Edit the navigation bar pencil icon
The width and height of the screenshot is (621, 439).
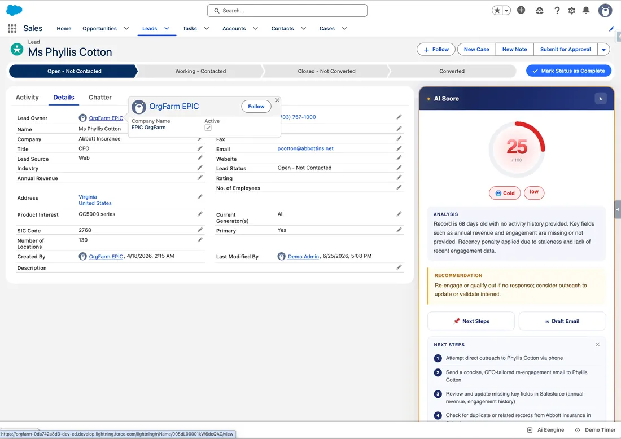tap(611, 29)
